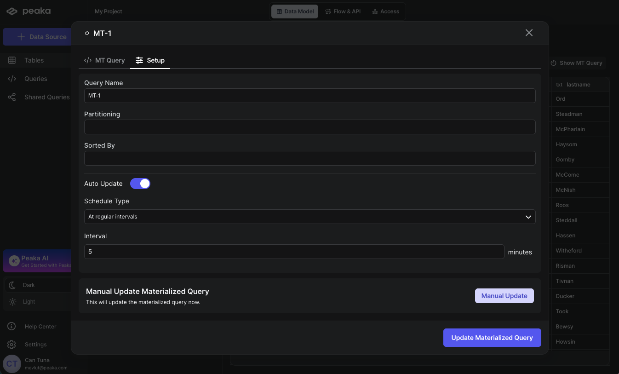Close the MT-1 dialog
The height and width of the screenshot is (374, 619).
coord(529,33)
